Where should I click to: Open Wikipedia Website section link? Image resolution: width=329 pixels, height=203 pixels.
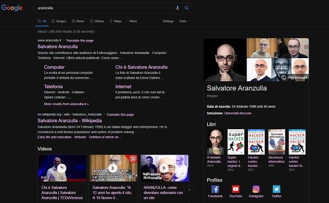point(80,137)
